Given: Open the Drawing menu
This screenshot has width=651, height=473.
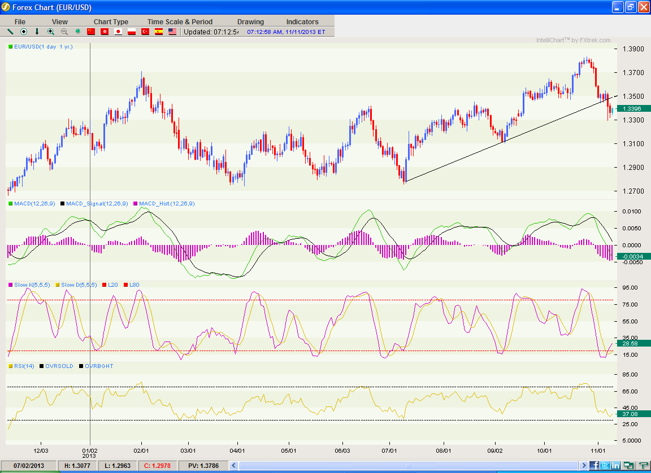Looking at the screenshot, I should 250,21.
